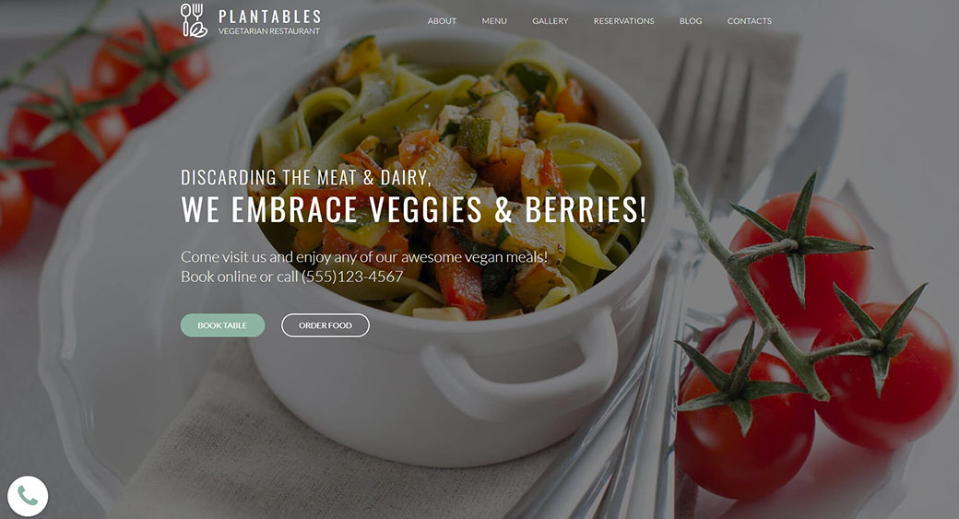This screenshot has width=959, height=519.
Task: Click the PLANTABLES brand name text
Action: click(269, 17)
